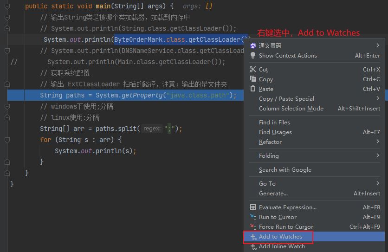Click the "java.class.path" string literal
The width and height of the screenshot is (388, 252).
(198, 95)
